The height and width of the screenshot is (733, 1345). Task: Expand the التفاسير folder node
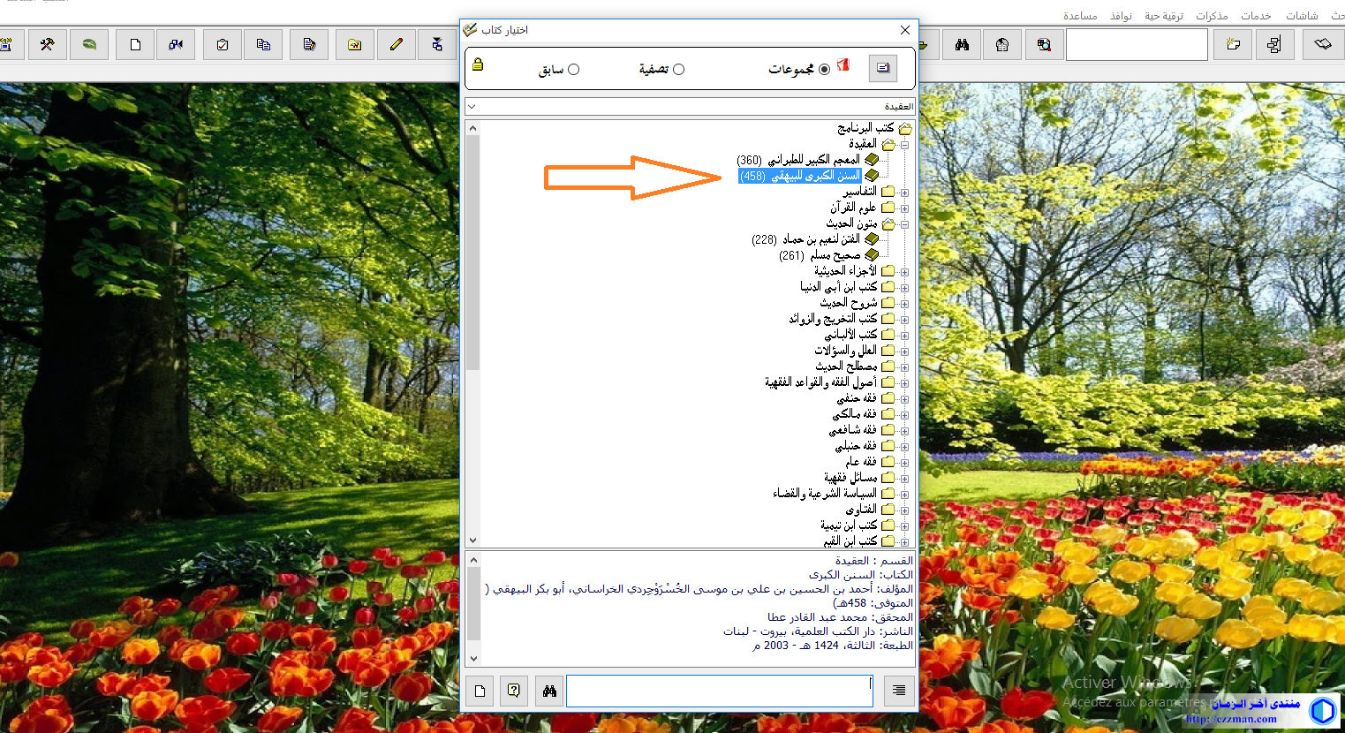(904, 193)
